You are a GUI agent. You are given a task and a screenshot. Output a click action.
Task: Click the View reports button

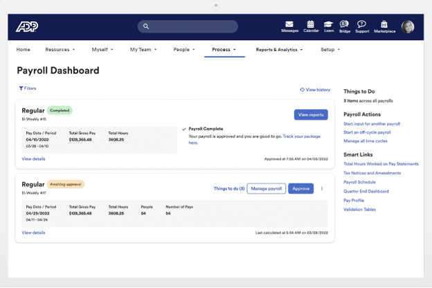click(311, 115)
